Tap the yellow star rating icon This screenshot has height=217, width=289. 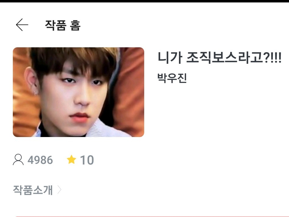71,159
